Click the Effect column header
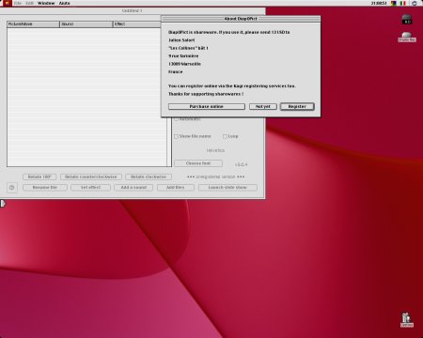Screen dimensions: 423x338 137,24
